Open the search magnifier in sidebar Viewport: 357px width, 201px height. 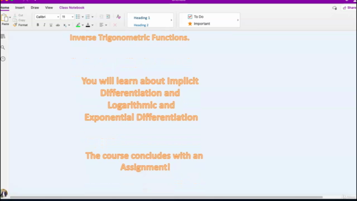3,47
